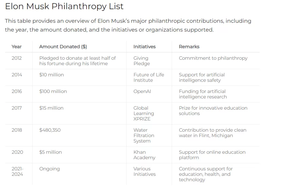Image resolution: width=284 pixels, height=187 pixels.
Task: Click the "Future of Life Institute" cell
Action: click(149, 77)
